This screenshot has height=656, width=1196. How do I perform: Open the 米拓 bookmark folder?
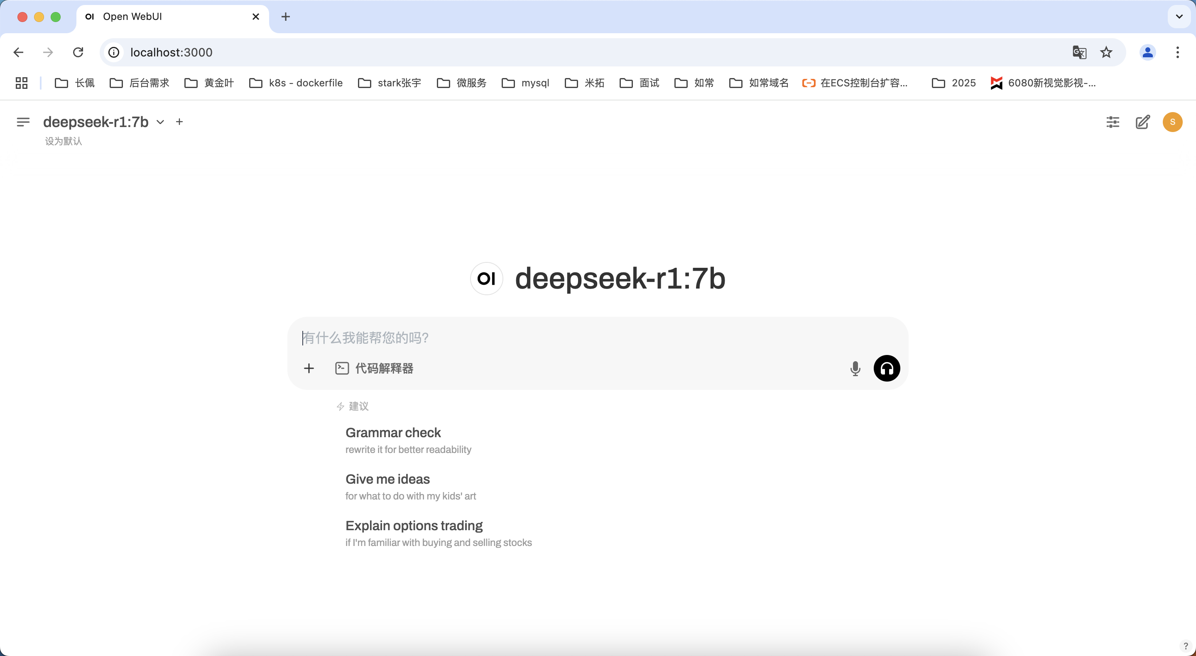585,83
